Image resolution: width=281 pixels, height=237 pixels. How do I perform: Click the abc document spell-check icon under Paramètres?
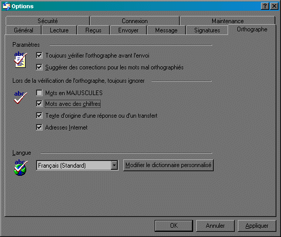pos(21,60)
